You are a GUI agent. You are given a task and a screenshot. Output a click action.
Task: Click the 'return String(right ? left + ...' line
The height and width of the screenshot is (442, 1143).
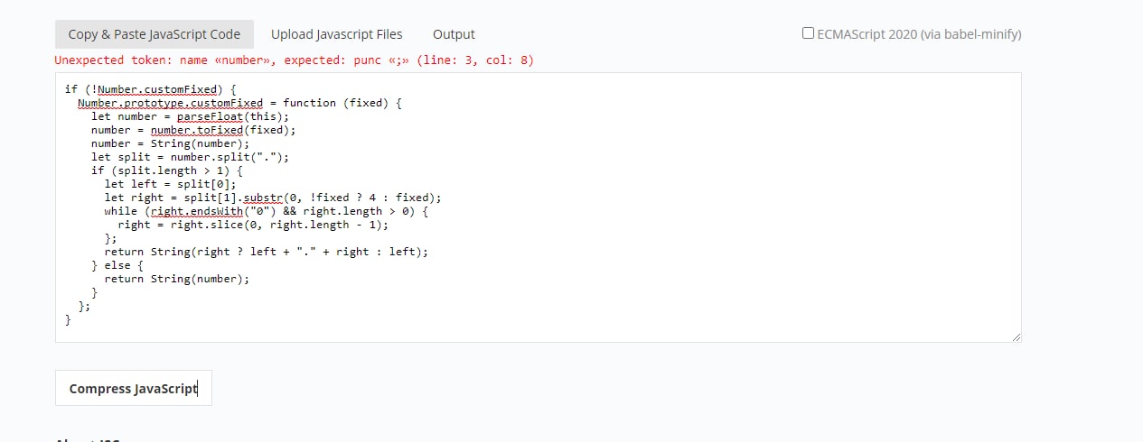[x=267, y=252]
